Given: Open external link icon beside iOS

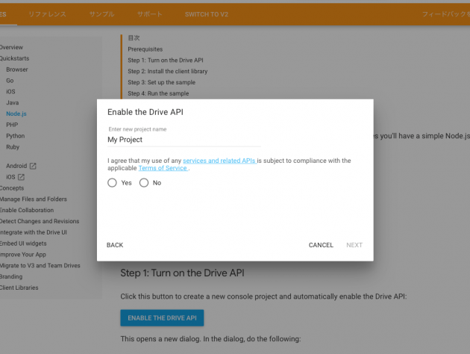Looking at the screenshot, I should tap(21, 177).
